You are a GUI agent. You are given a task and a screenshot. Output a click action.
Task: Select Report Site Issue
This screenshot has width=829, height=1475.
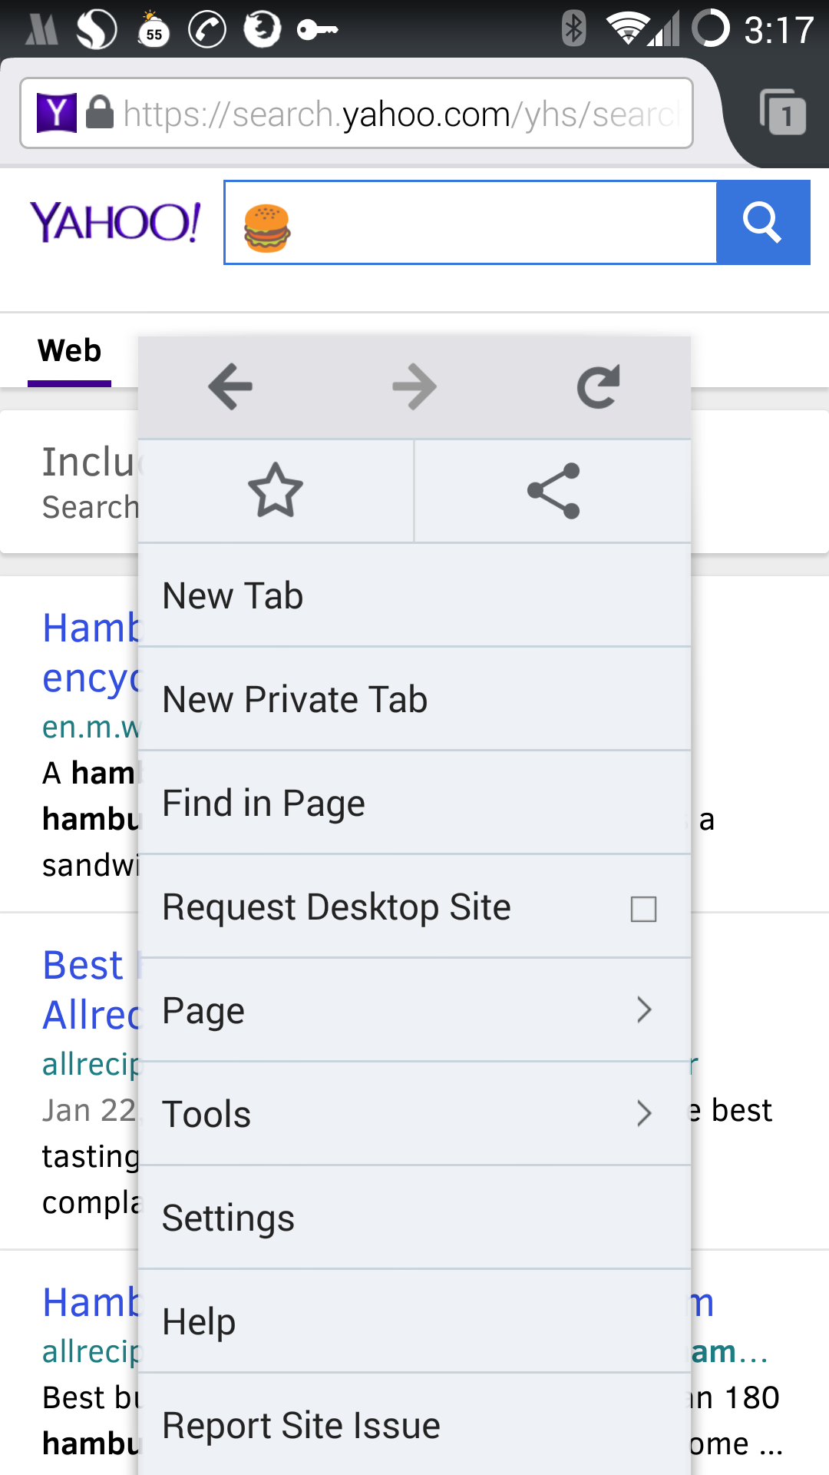(414, 1426)
